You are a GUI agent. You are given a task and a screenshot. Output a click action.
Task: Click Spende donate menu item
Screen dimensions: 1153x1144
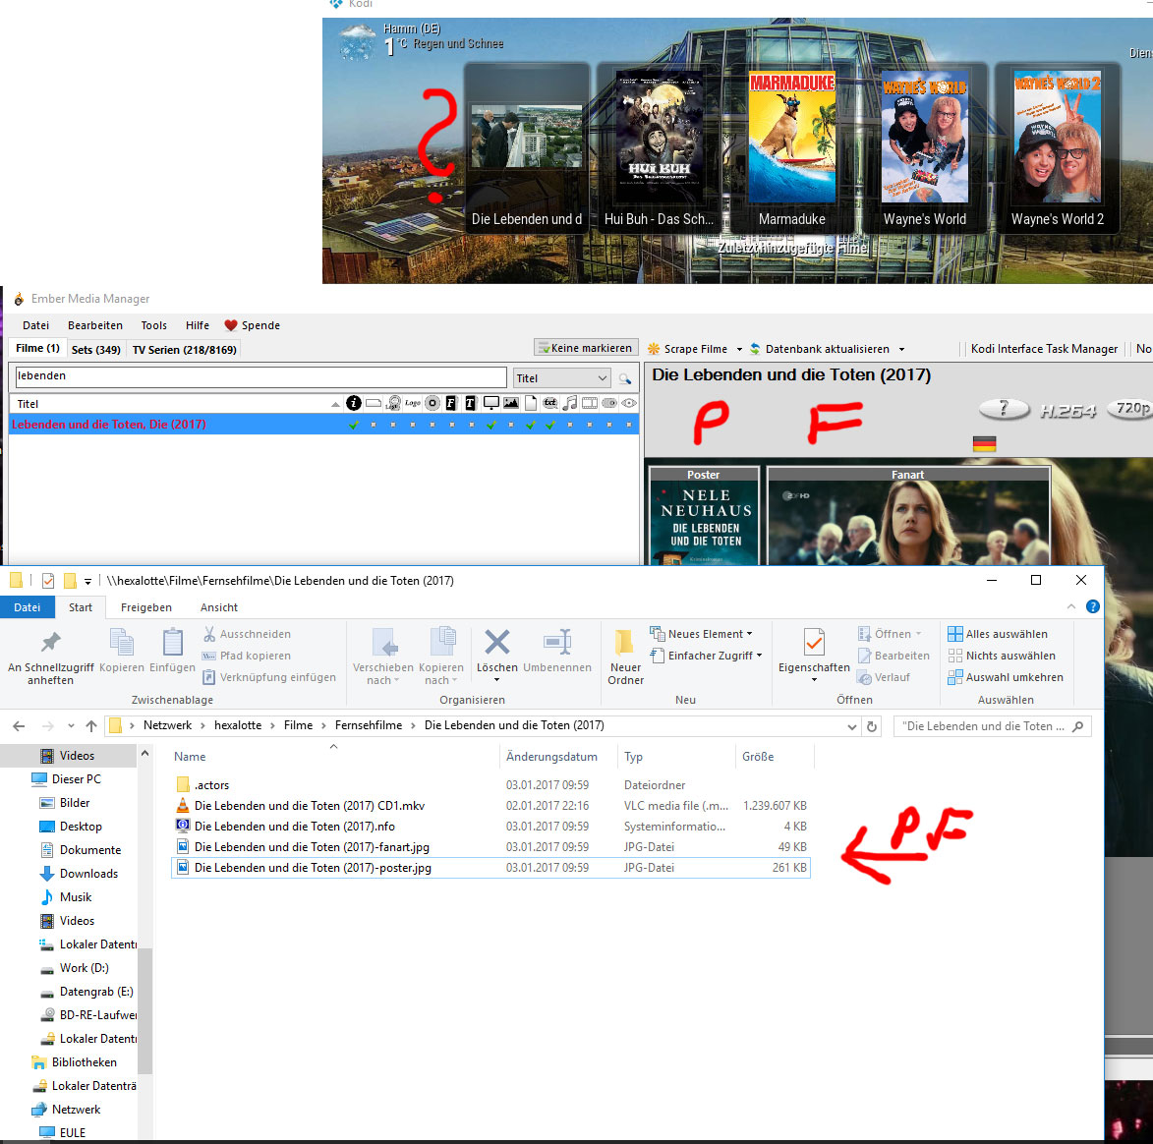(253, 325)
